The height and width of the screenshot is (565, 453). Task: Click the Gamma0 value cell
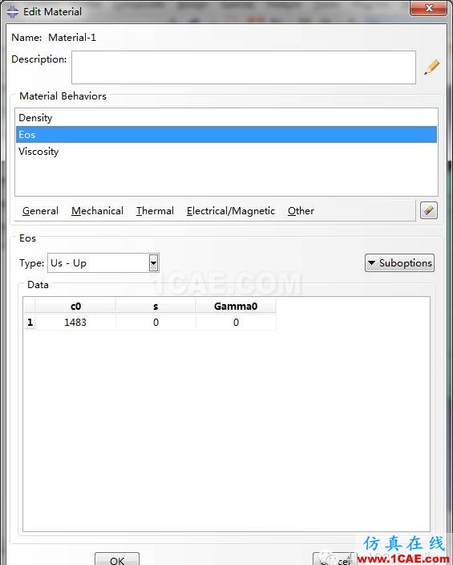click(236, 323)
